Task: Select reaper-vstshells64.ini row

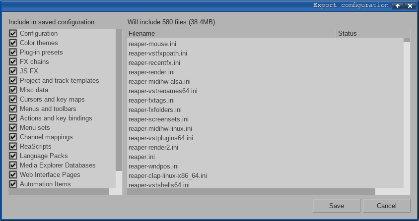Action: click(x=265, y=185)
